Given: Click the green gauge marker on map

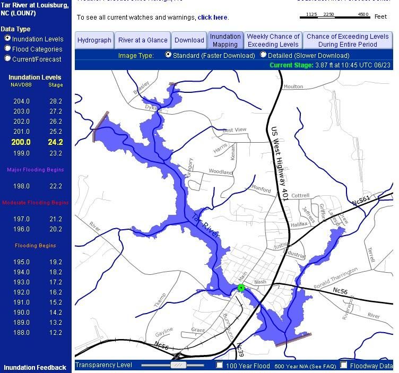Looking at the screenshot, I should (241, 288).
